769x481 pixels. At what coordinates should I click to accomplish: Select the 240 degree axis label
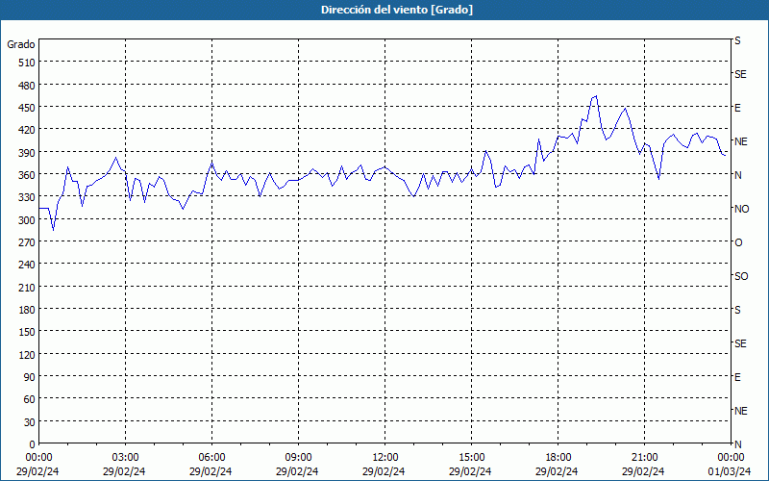pyautogui.click(x=28, y=266)
